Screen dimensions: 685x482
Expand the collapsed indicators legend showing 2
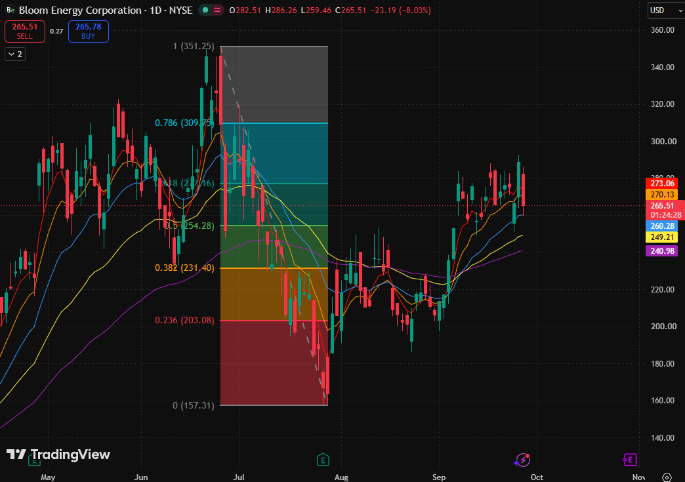pos(15,54)
